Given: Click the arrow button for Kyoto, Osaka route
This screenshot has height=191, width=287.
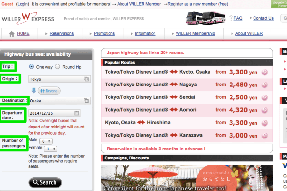Looking at the screenshot, I should (265, 72).
